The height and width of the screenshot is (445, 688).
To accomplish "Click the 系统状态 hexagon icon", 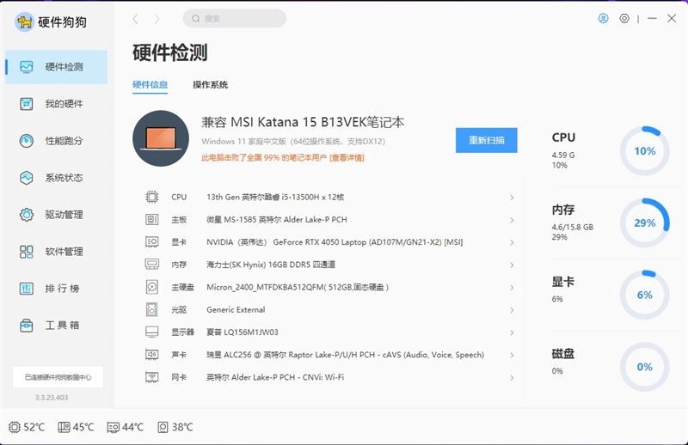I will click(27, 178).
